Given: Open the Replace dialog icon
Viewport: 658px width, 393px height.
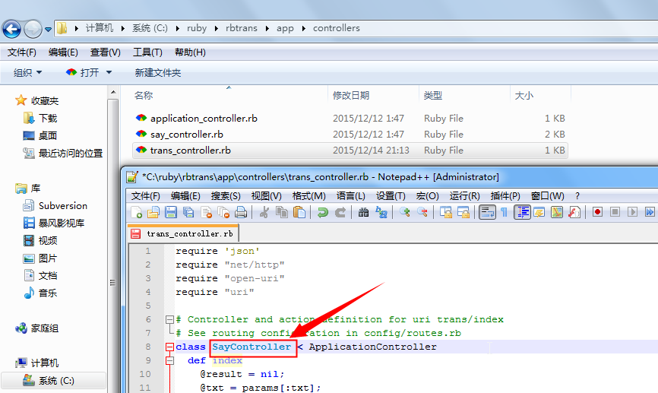Looking at the screenshot, I should 381,212.
